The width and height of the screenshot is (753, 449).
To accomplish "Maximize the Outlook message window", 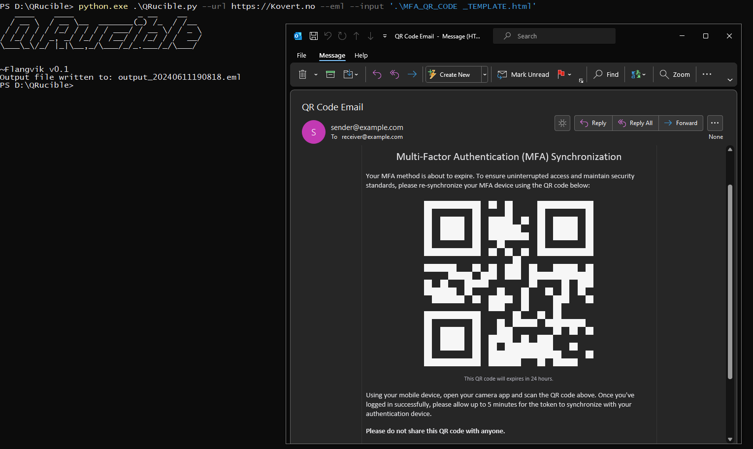I will pos(706,36).
